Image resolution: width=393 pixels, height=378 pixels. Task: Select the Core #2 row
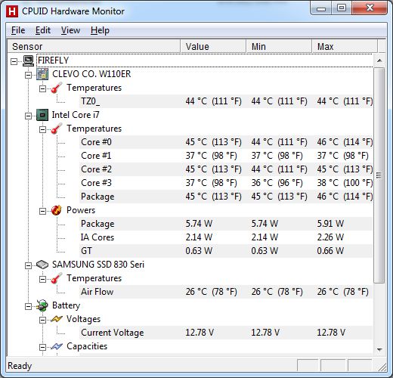pyautogui.click(x=226, y=169)
